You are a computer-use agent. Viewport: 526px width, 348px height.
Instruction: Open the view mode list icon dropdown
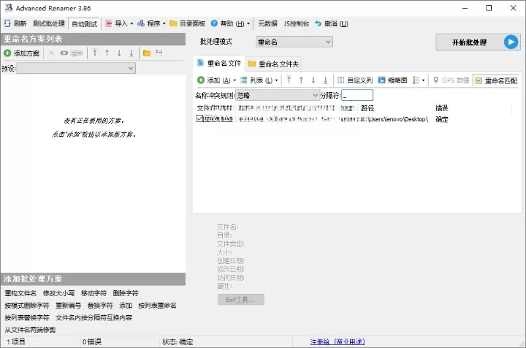click(419, 80)
